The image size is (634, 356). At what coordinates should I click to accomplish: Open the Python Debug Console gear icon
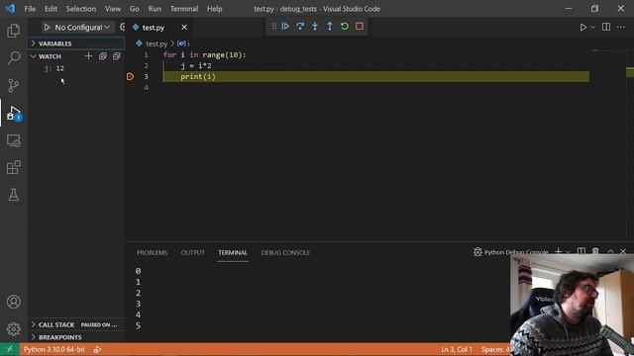pyautogui.click(x=477, y=252)
